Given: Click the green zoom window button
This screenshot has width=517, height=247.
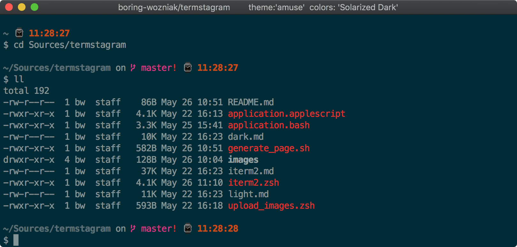Looking at the screenshot, I should [x=34, y=7].
